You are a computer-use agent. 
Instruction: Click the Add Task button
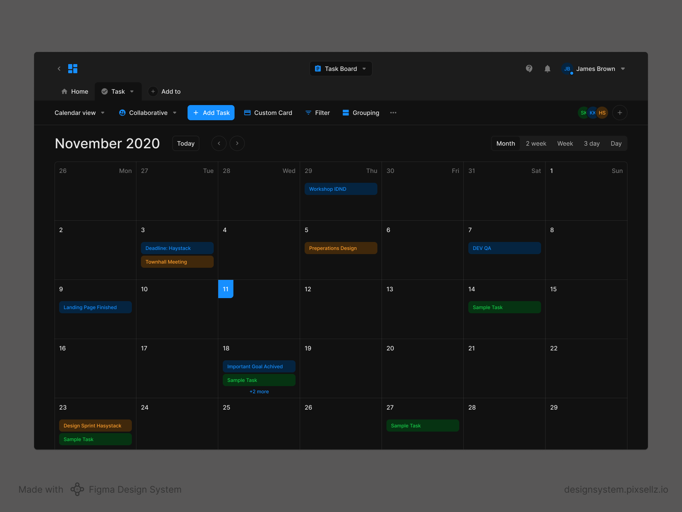pyautogui.click(x=211, y=113)
